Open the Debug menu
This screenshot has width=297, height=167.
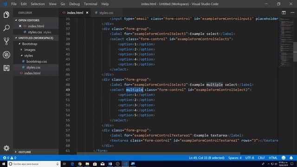point(74,4)
